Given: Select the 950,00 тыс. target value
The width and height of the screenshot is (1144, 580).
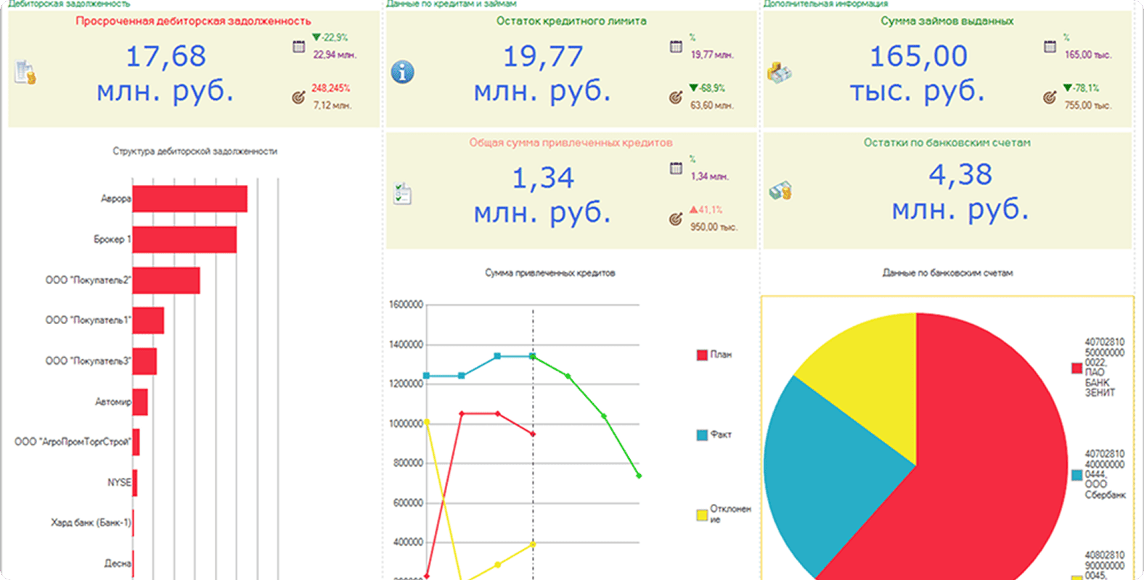Looking at the screenshot, I should click(x=714, y=227).
